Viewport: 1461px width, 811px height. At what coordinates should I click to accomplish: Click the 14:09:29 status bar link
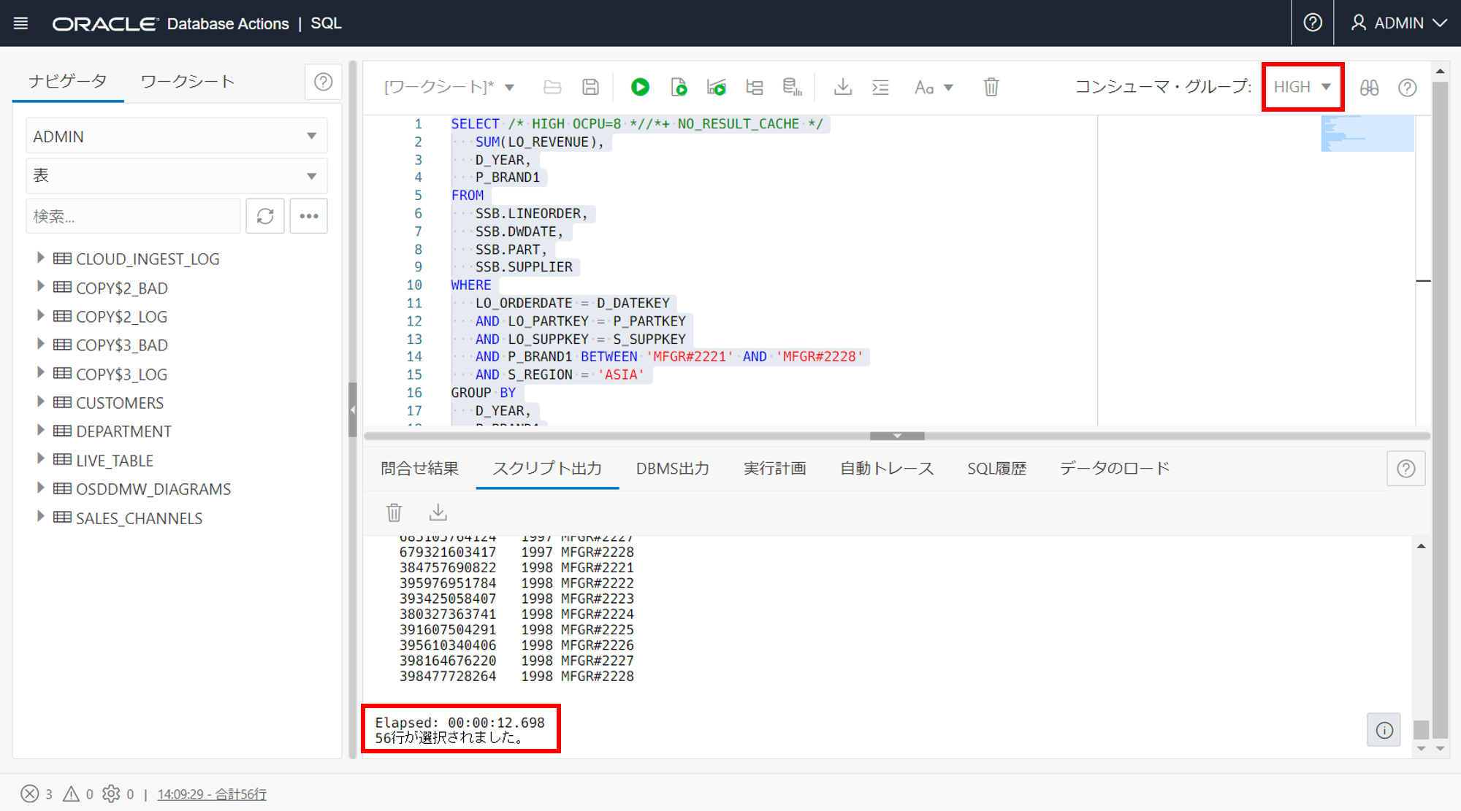212,794
